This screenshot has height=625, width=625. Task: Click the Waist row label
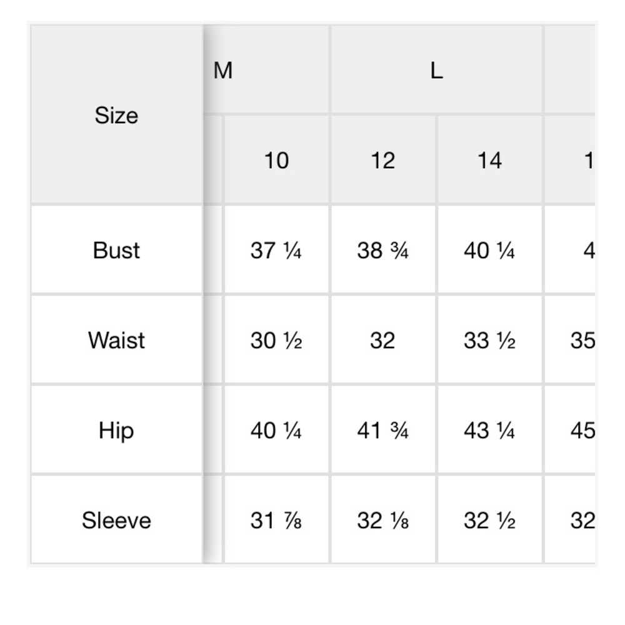point(117,340)
